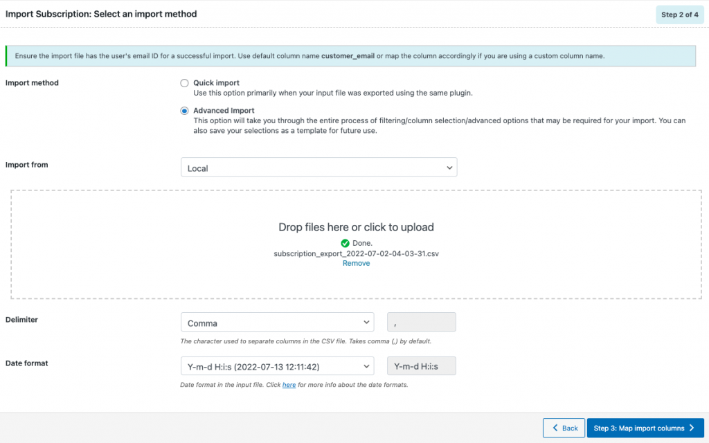Click the delimiter character input field
709x443 pixels.
coord(422,323)
